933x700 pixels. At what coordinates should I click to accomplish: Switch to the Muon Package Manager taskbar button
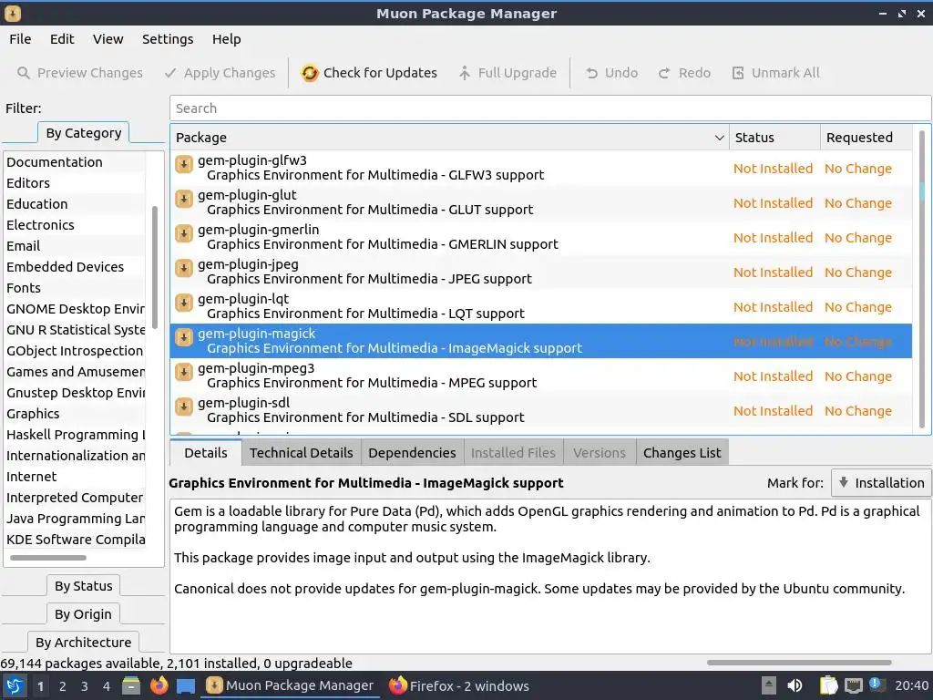291,685
